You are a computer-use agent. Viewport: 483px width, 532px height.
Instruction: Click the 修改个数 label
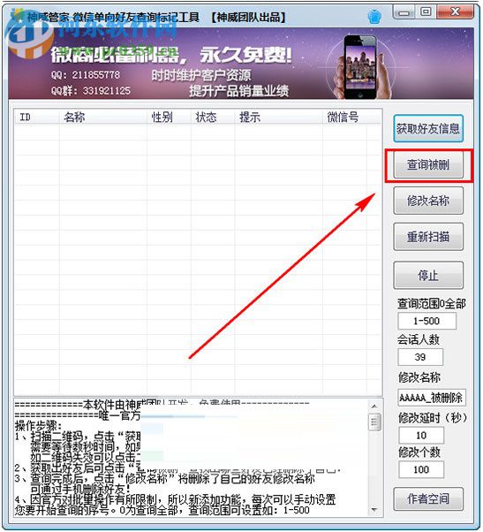coord(419,452)
